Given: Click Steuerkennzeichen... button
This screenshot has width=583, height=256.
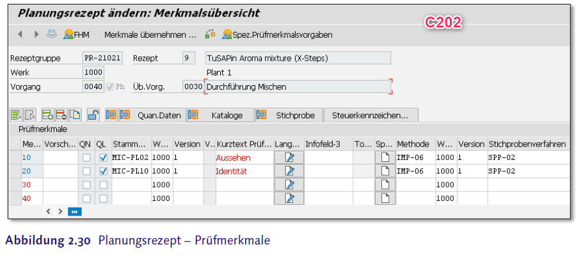Looking at the screenshot, I should coord(370,115).
